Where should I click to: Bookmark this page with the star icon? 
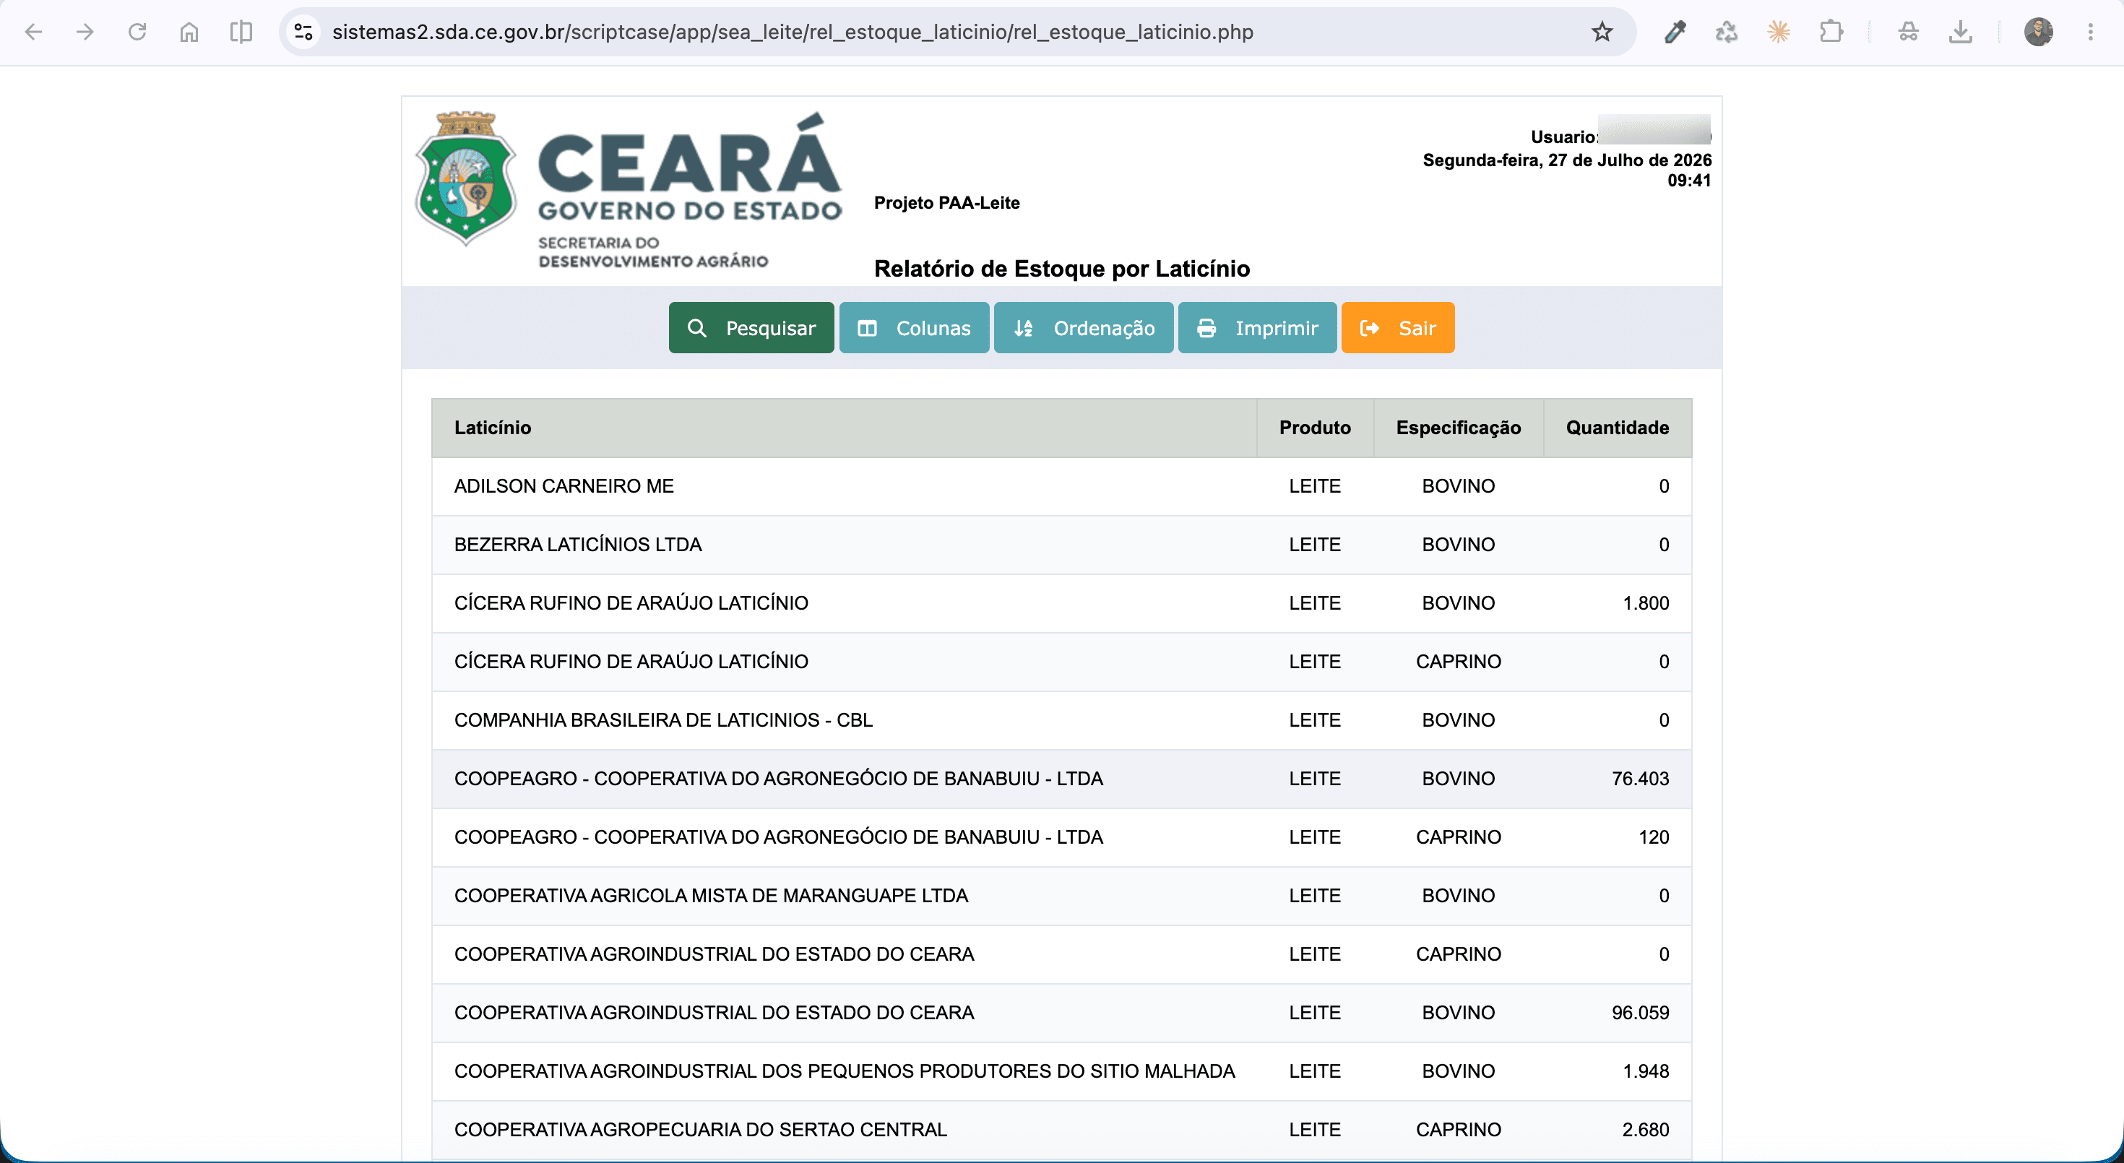click(1601, 33)
